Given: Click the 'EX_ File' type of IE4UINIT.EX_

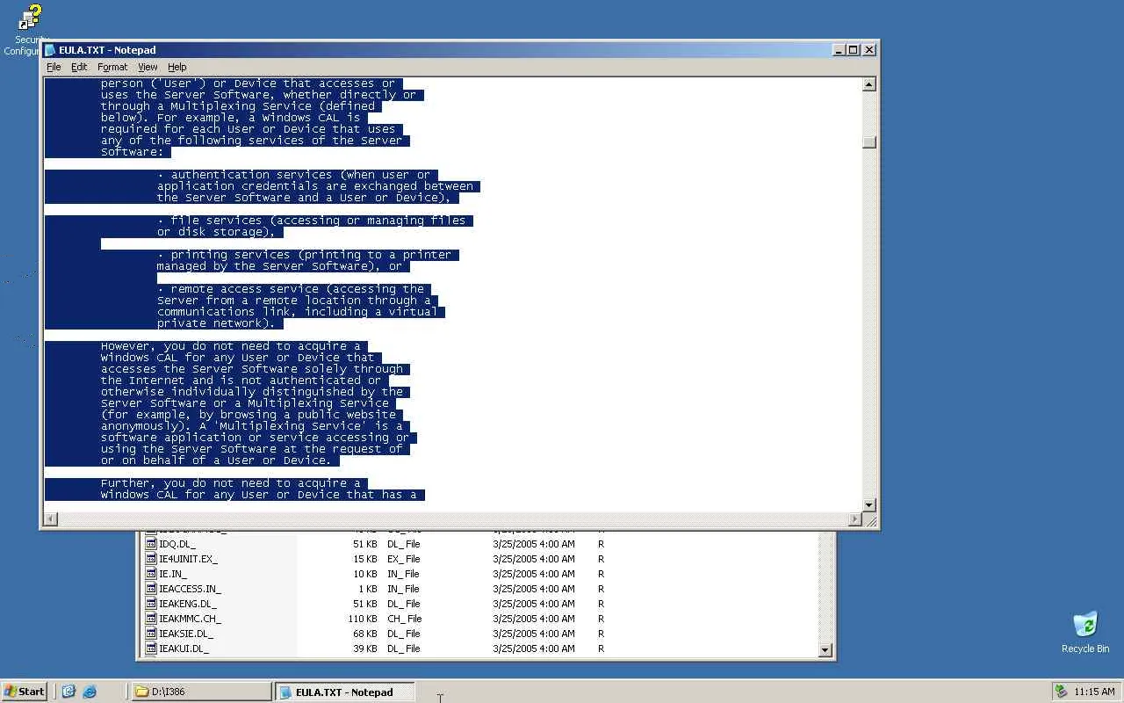Looking at the screenshot, I should pos(404,559).
